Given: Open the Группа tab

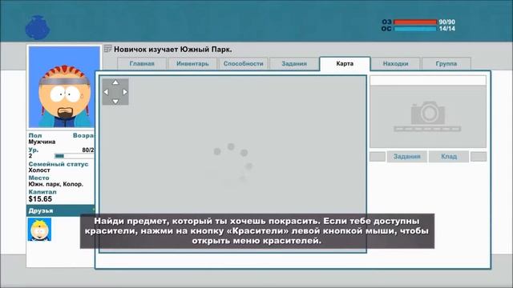Looking at the screenshot, I should (446, 64).
